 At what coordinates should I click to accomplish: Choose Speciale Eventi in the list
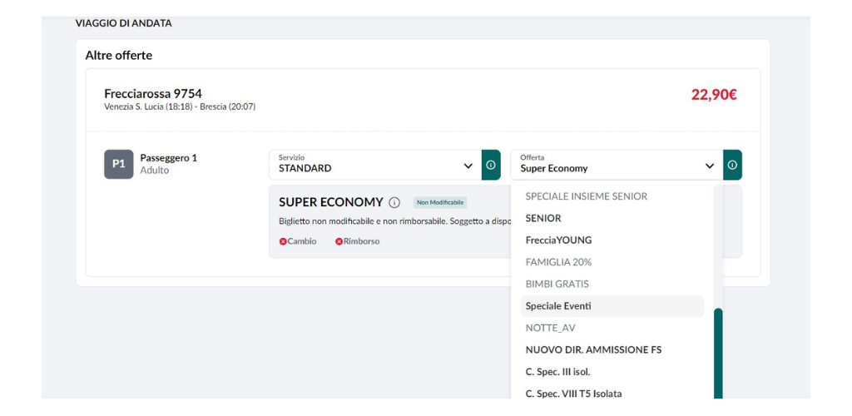coord(558,306)
